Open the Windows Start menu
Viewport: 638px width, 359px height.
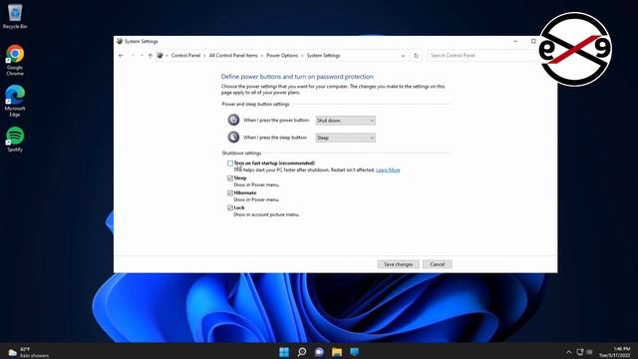click(284, 352)
